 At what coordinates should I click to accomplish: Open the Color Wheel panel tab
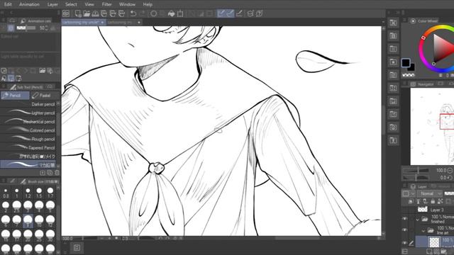coord(424,21)
